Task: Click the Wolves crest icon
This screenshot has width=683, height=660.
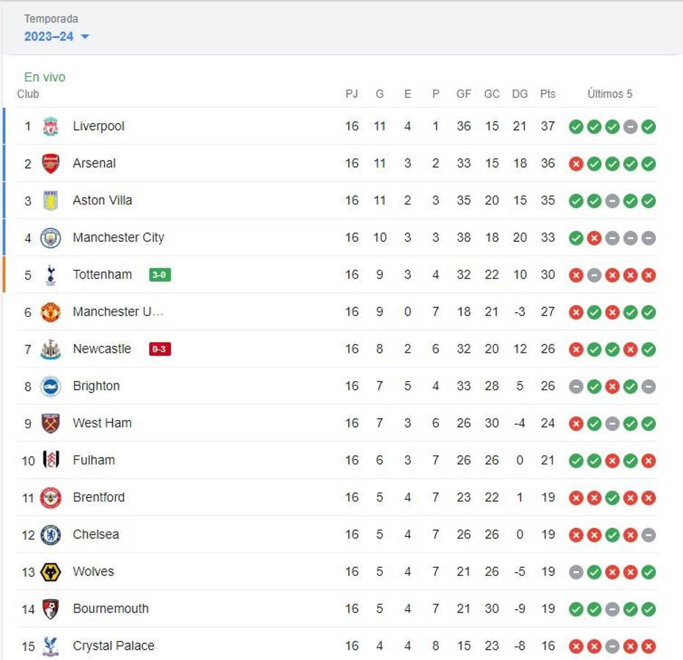Action: click(50, 571)
